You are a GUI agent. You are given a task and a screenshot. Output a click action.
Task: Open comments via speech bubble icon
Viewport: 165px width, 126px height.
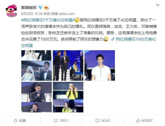coord(97,121)
